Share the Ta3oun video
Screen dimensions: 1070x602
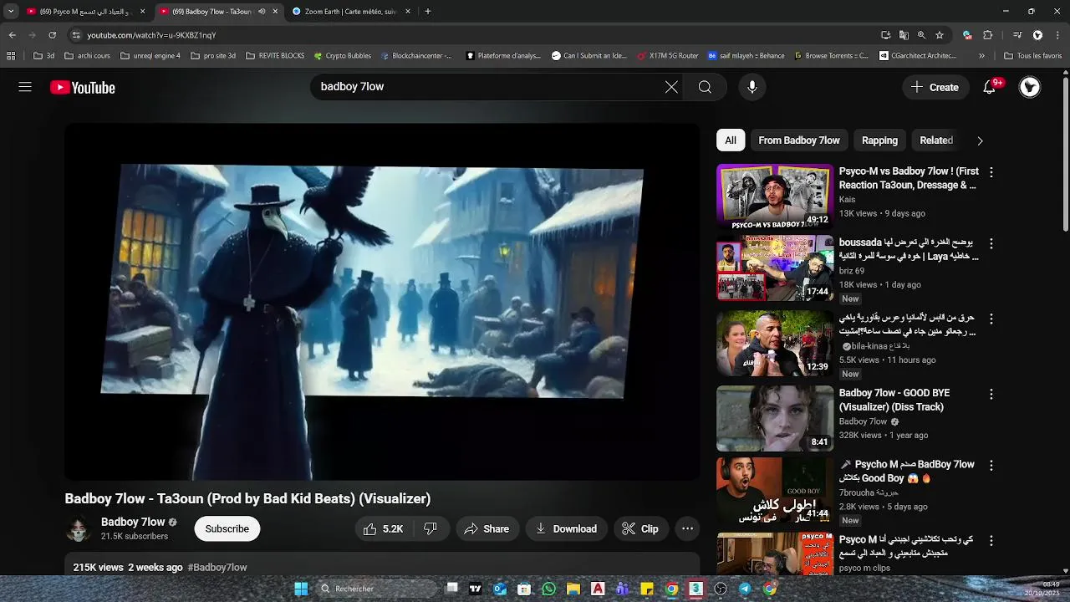point(487,528)
